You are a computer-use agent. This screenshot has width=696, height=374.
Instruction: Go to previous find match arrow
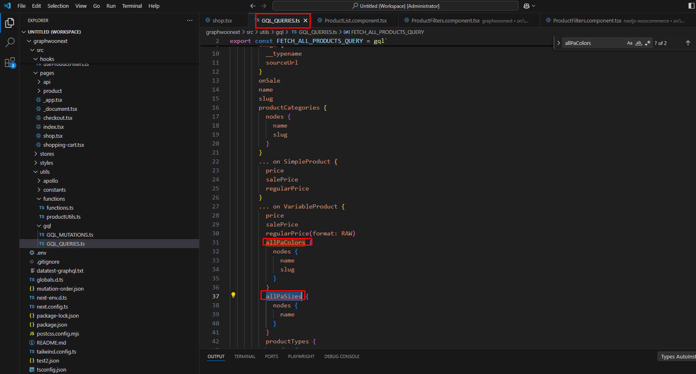(x=688, y=43)
